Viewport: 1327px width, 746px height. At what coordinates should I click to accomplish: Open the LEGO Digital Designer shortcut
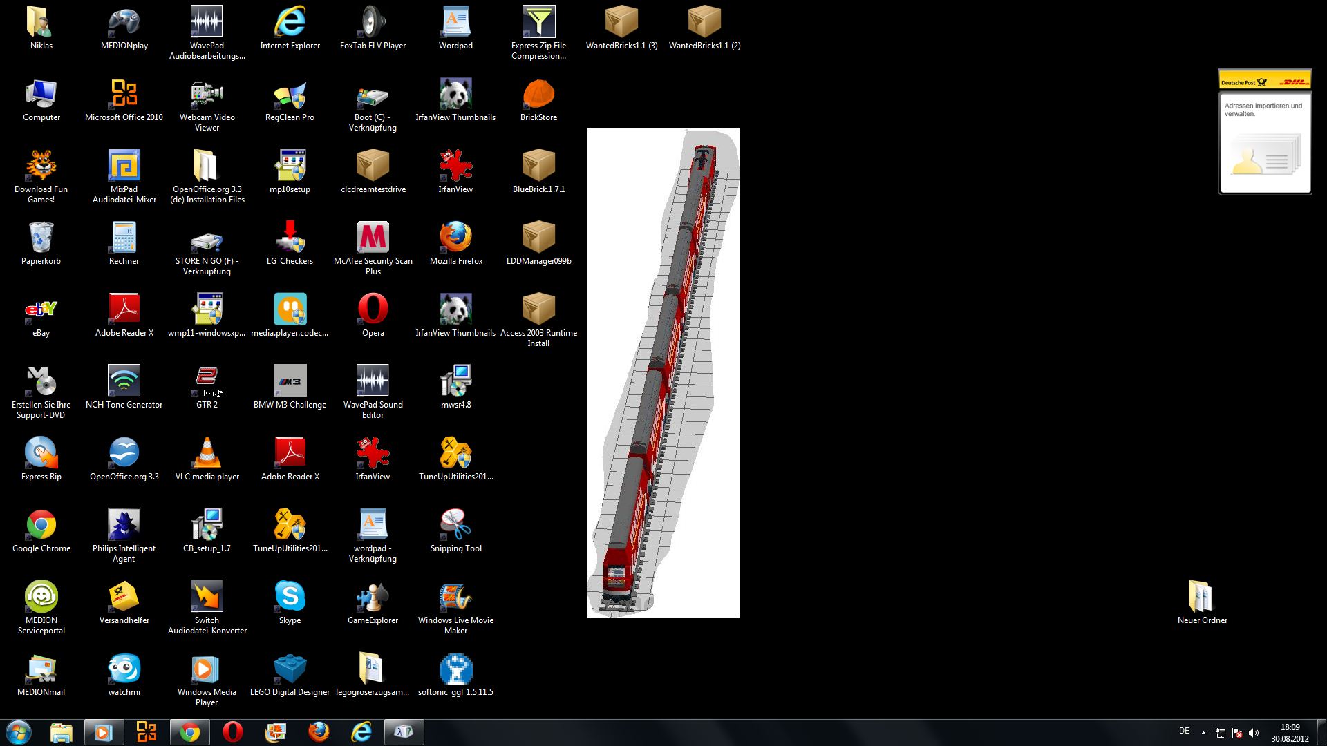pyautogui.click(x=290, y=675)
